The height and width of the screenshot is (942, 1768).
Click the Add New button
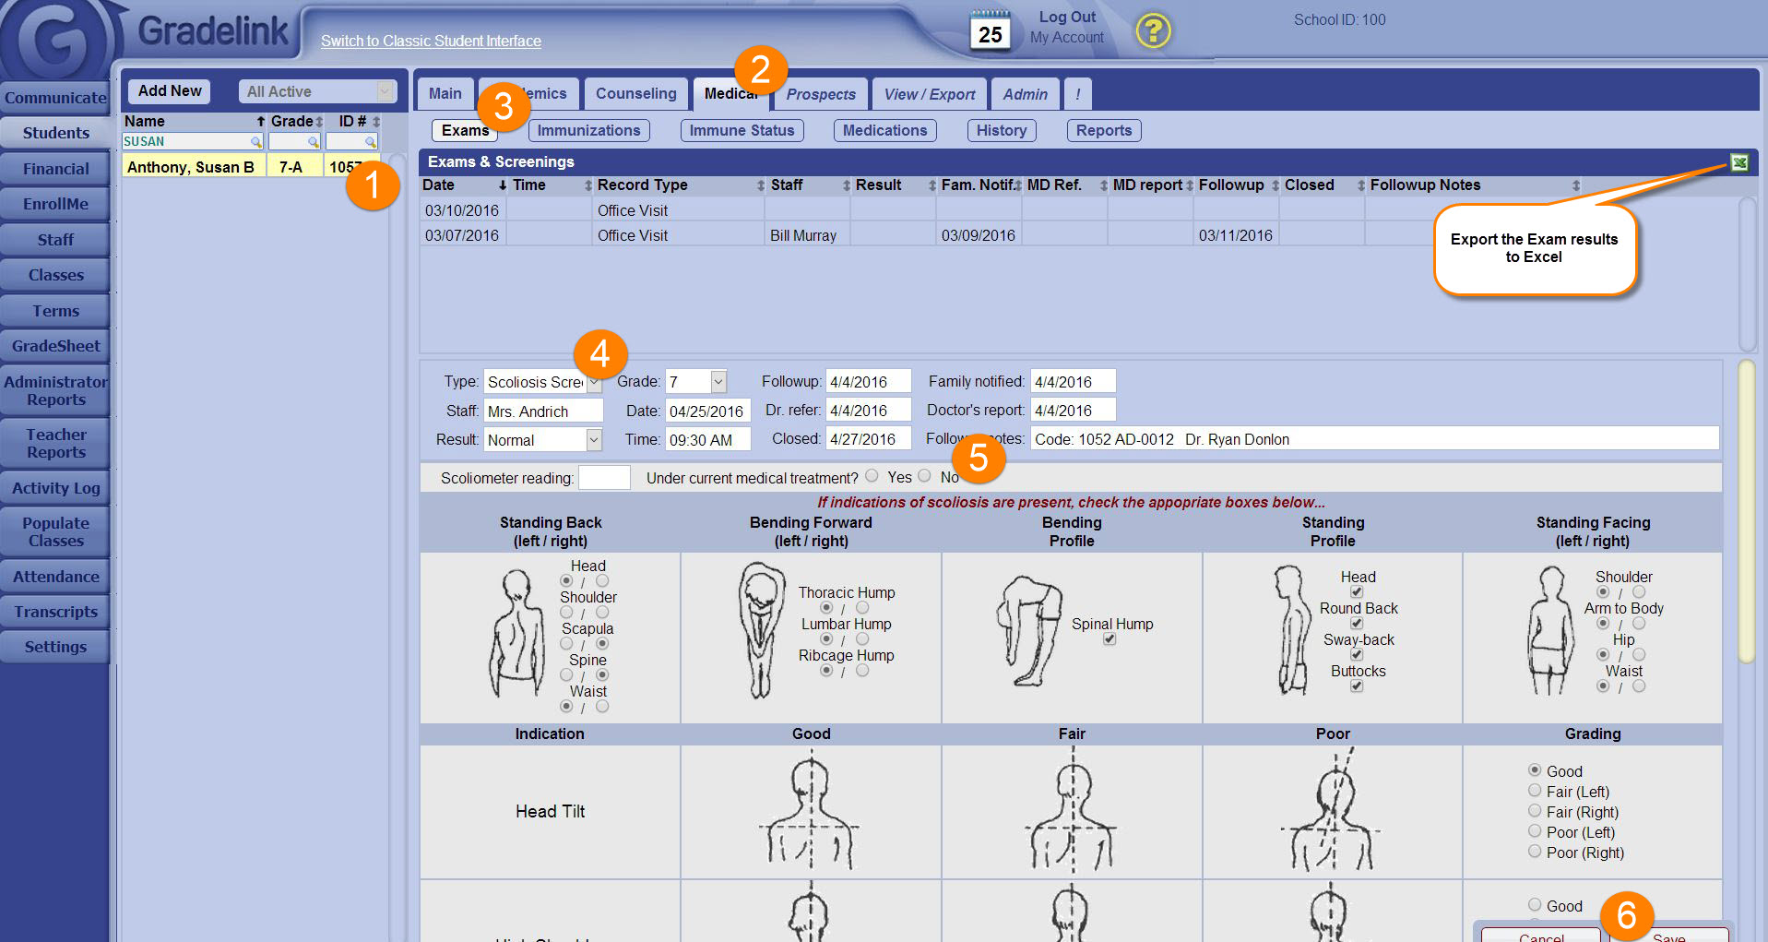point(170,90)
